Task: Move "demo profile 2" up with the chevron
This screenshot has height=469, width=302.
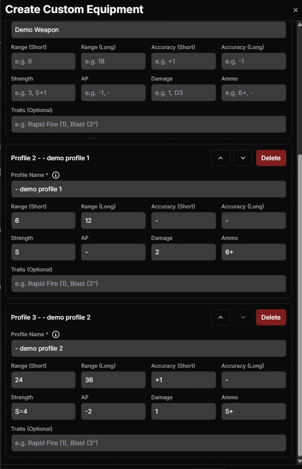Action: [220, 317]
